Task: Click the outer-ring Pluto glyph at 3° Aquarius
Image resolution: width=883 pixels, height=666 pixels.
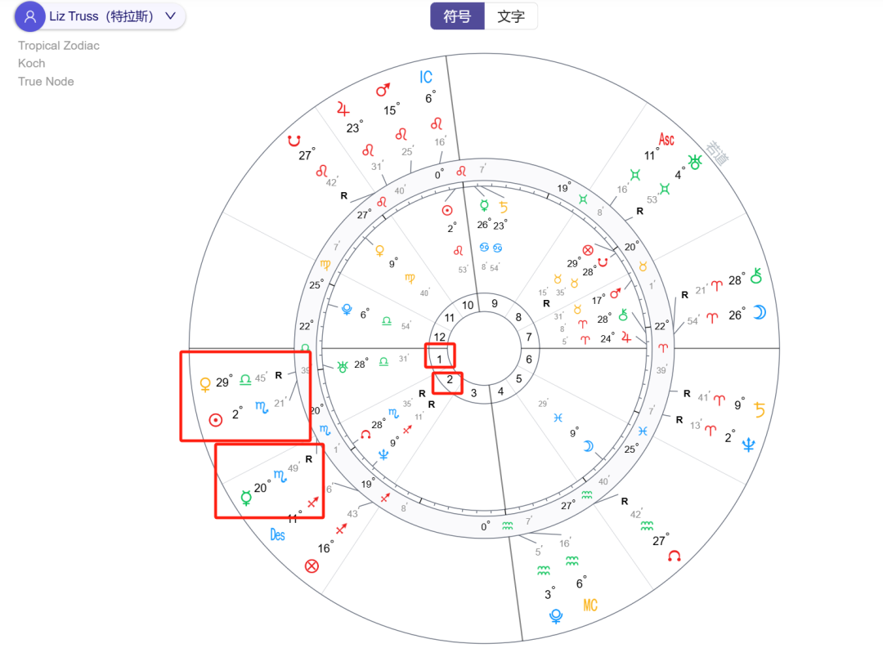Action: [556, 616]
